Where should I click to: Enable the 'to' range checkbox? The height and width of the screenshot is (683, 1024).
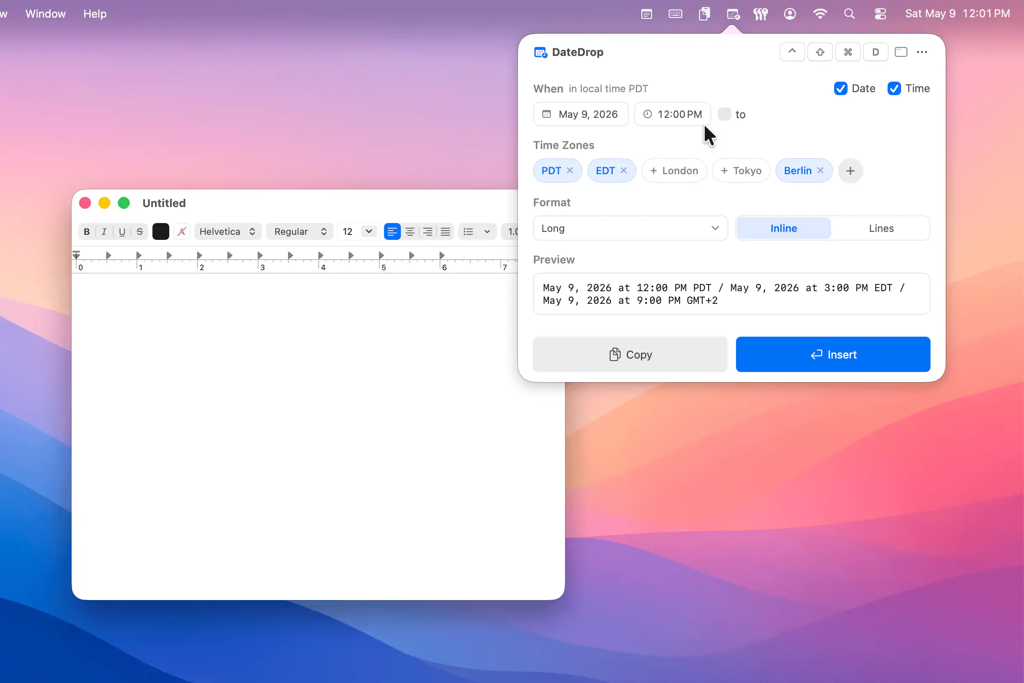(x=724, y=114)
